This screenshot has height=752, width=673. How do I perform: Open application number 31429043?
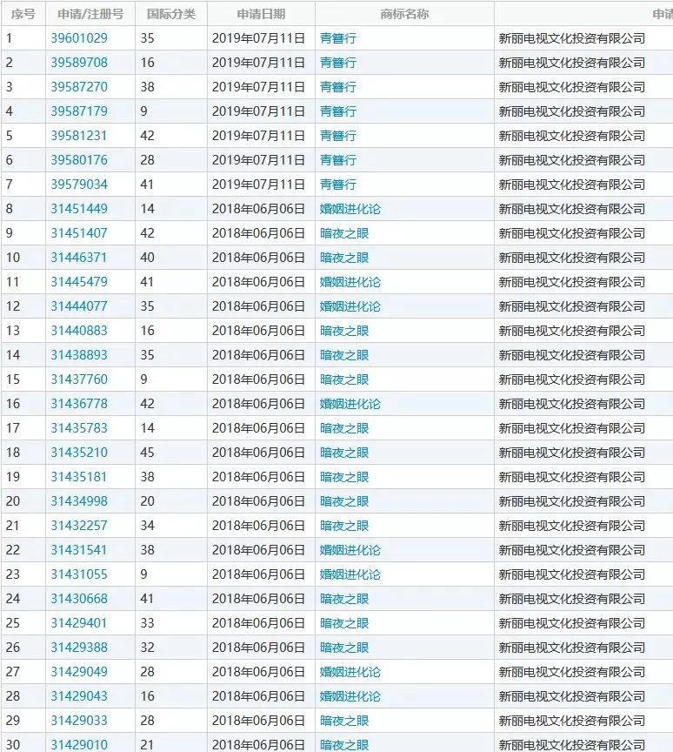coord(79,696)
